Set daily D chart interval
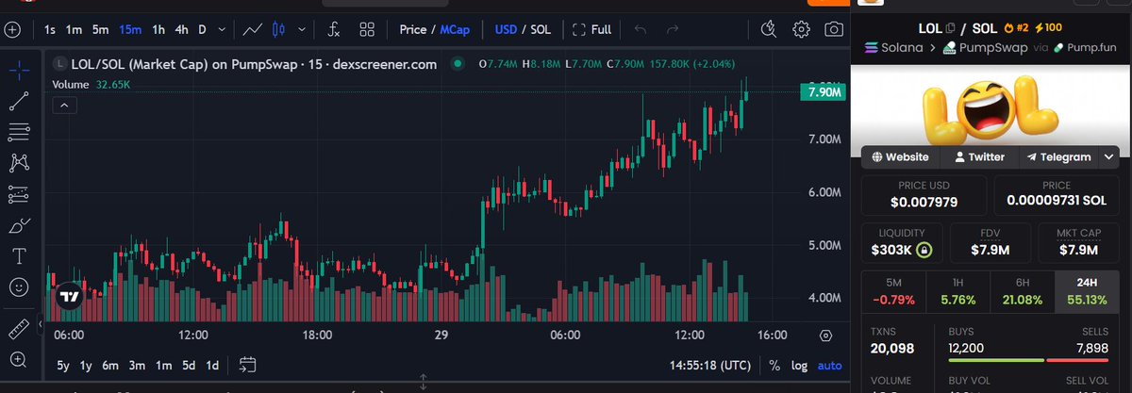 (202, 29)
